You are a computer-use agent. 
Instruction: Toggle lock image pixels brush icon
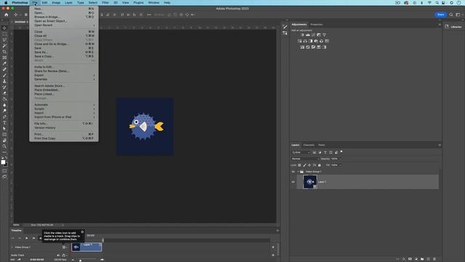point(304,165)
